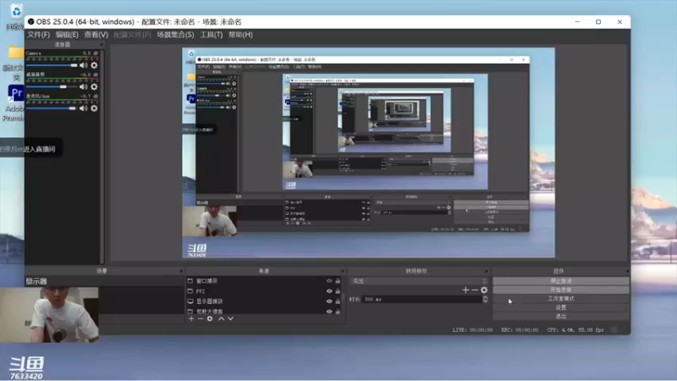
Task: Click the 转场特效 panel dock button
Action: point(487,271)
